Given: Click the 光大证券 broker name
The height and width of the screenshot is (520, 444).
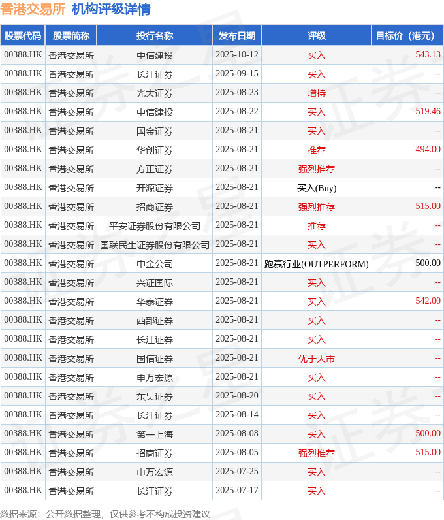Looking at the screenshot, I should [155, 93].
